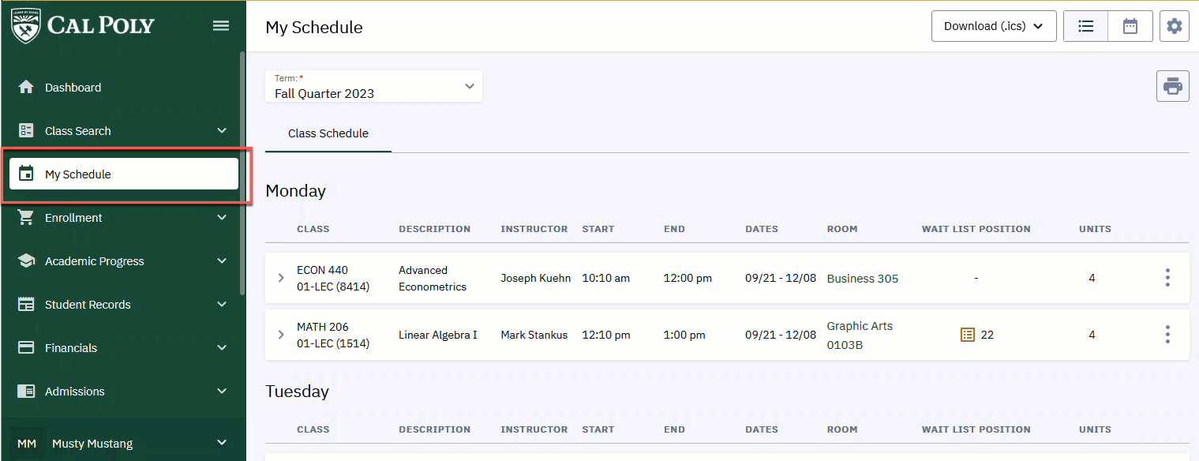Click the Dashboard home icon
1199x461 pixels.
(x=26, y=88)
